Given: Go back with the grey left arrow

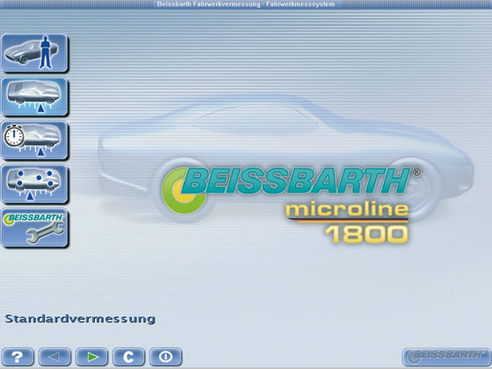Looking at the screenshot, I should [x=54, y=357].
